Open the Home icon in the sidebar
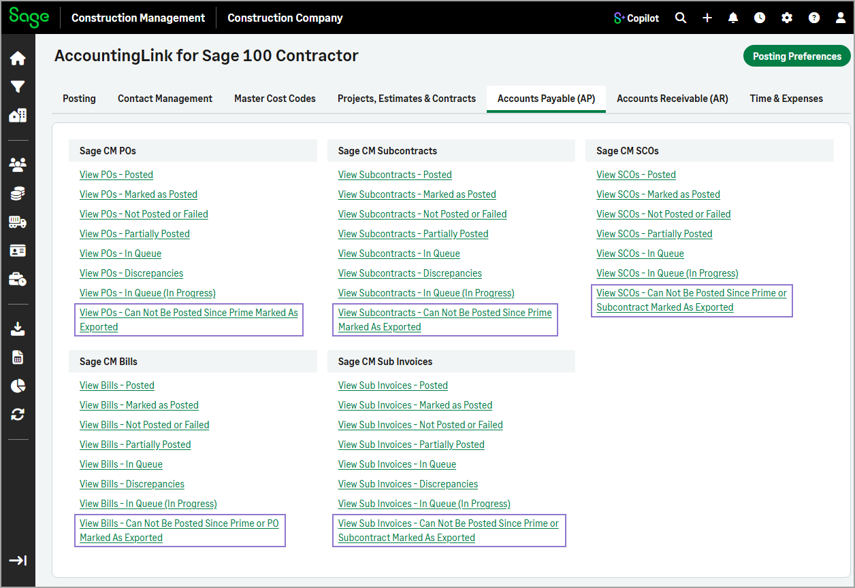 [18, 58]
